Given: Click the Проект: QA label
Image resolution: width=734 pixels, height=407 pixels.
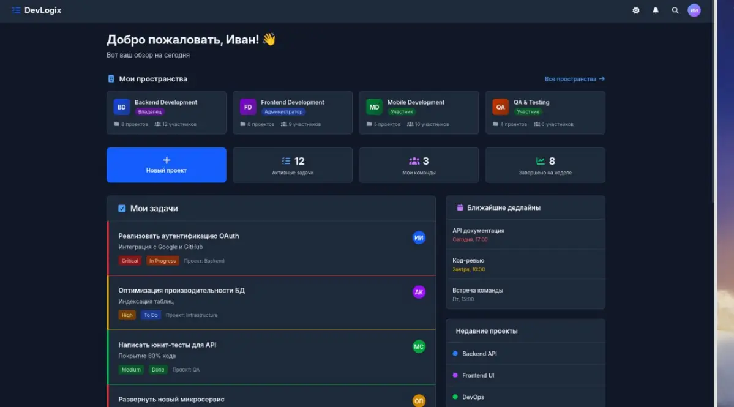Looking at the screenshot, I should 186,370.
